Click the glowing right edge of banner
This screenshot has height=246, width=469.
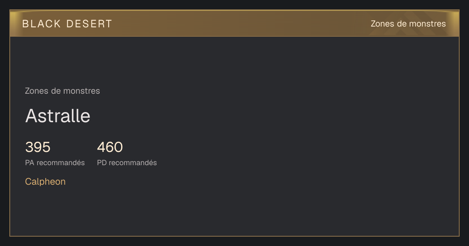[454, 23]
